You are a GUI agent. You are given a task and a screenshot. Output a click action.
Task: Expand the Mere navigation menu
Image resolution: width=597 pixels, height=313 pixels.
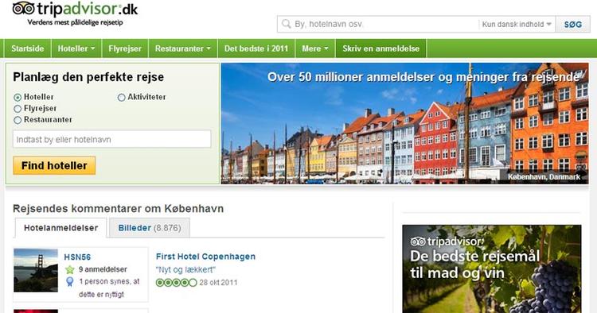click(x=315, y=48)
